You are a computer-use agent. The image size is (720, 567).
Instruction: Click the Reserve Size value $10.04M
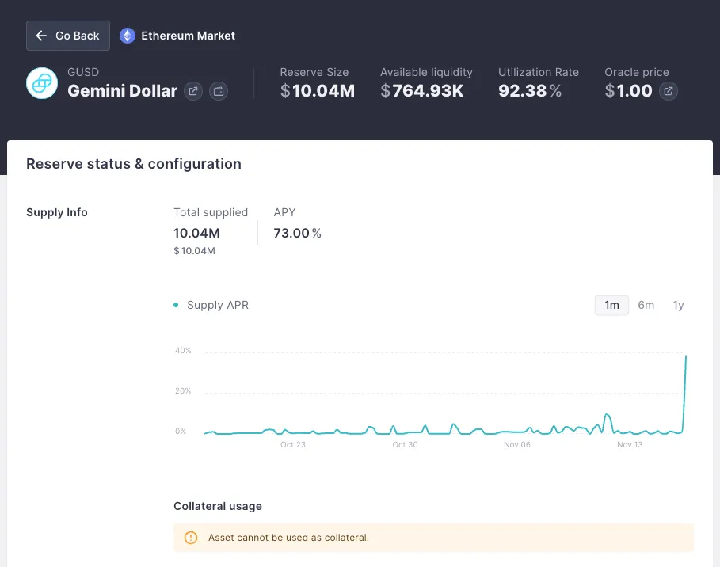(x=318, y=91)
